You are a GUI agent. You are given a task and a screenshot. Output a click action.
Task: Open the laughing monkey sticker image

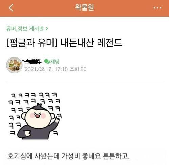[35, 116]
